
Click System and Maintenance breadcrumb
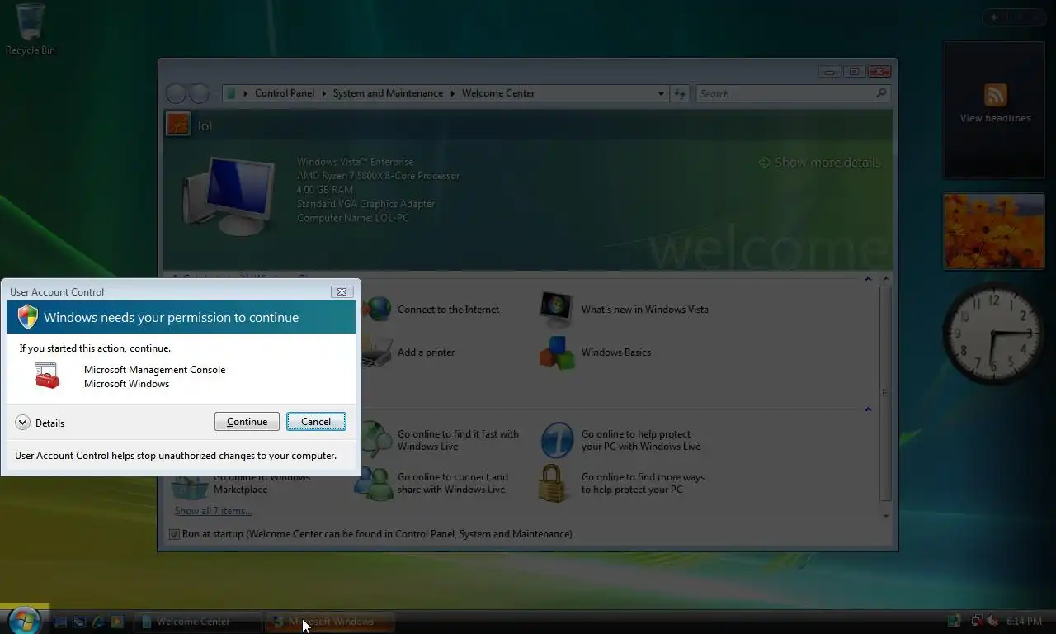[388, 93]
